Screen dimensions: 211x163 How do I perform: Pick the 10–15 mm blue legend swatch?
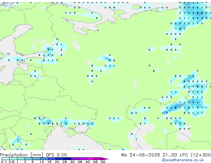[x=44, y=159]
